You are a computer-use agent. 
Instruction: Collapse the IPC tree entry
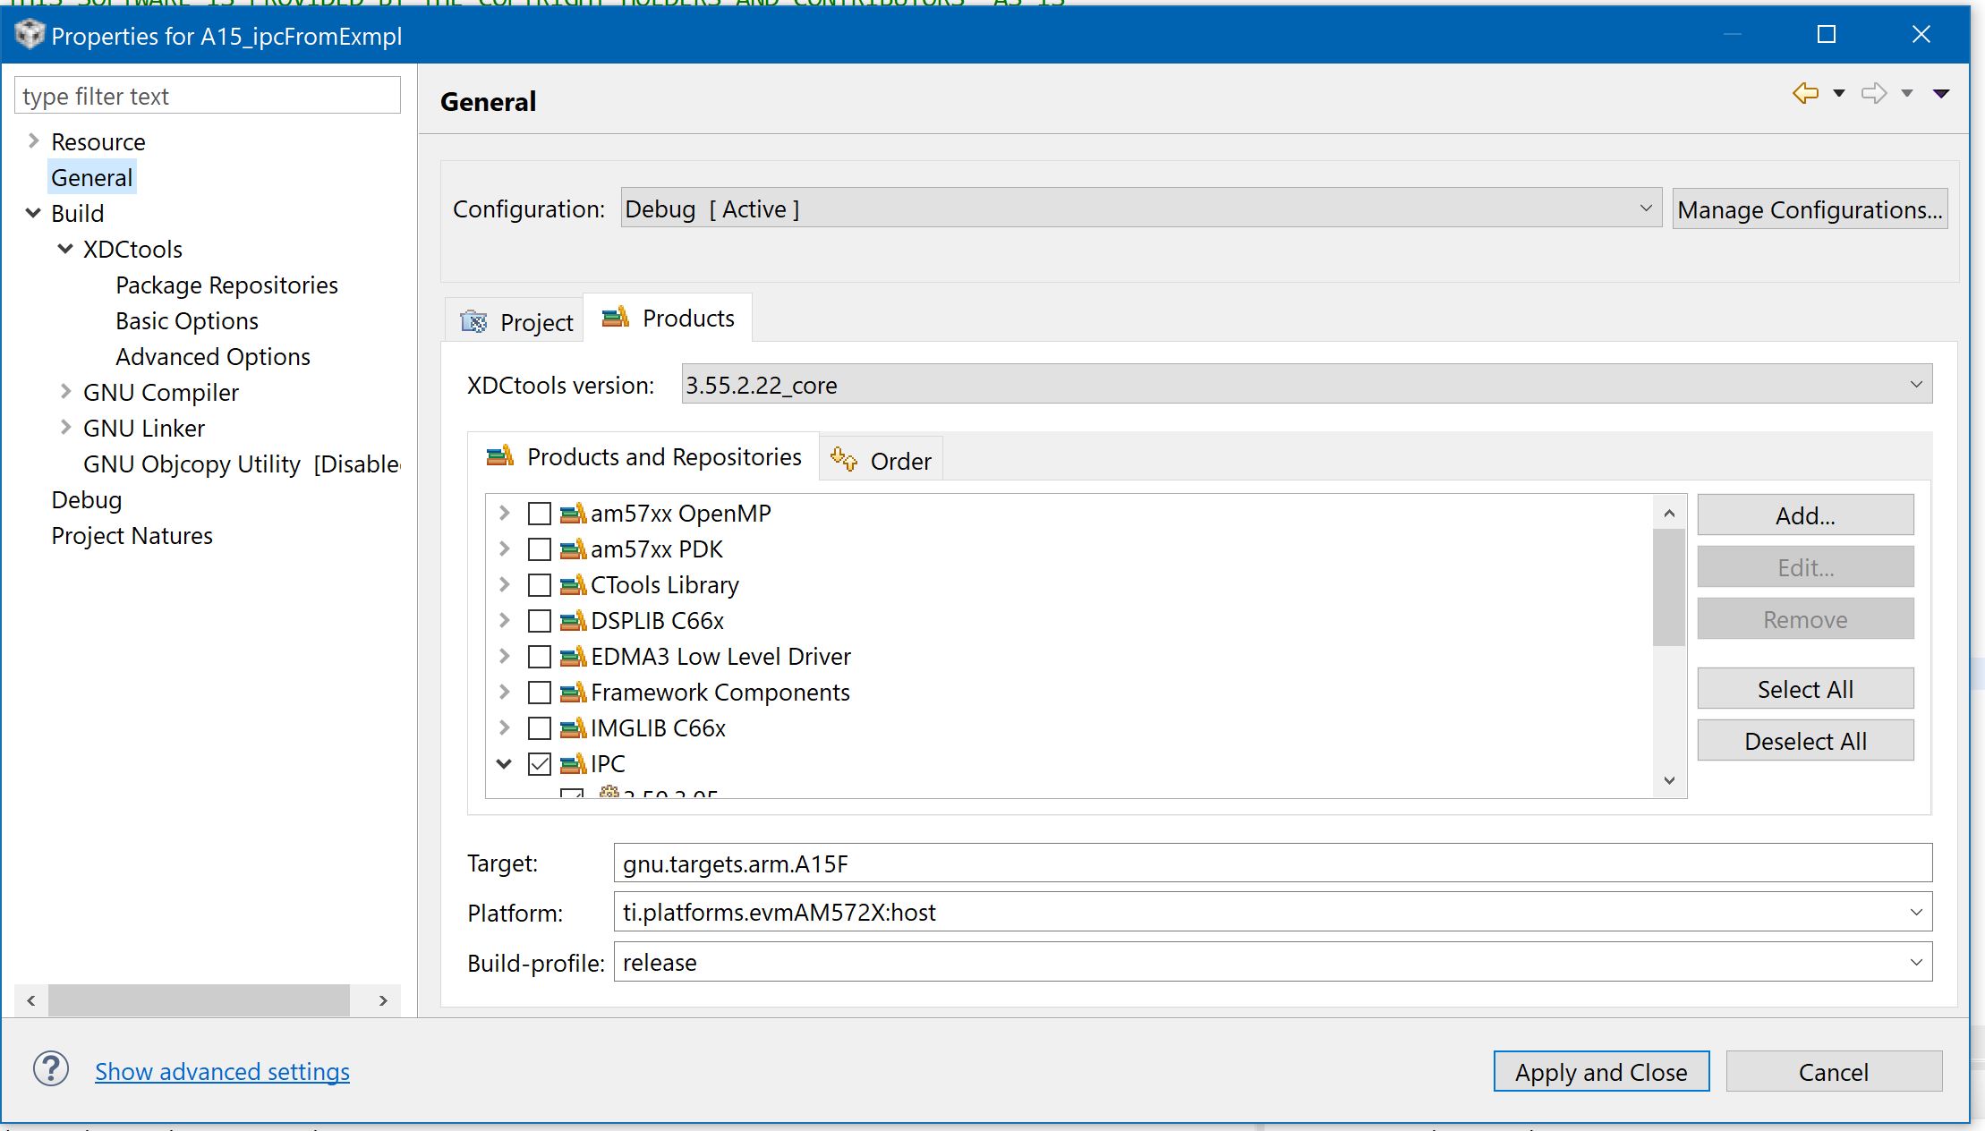505,763
